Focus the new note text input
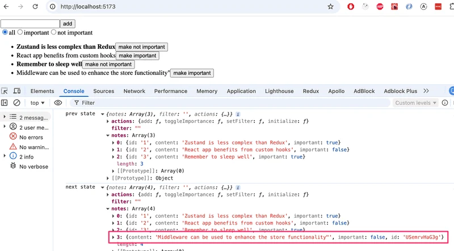Image resolution: width=454 pixels, height=251 pixels. [x=30, y=24]
